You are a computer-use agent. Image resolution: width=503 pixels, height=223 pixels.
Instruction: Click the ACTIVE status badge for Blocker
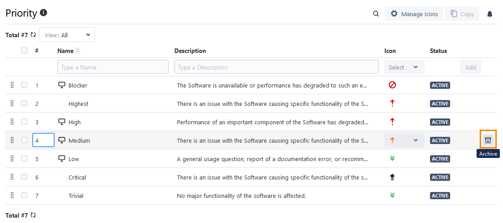point(440,85)
